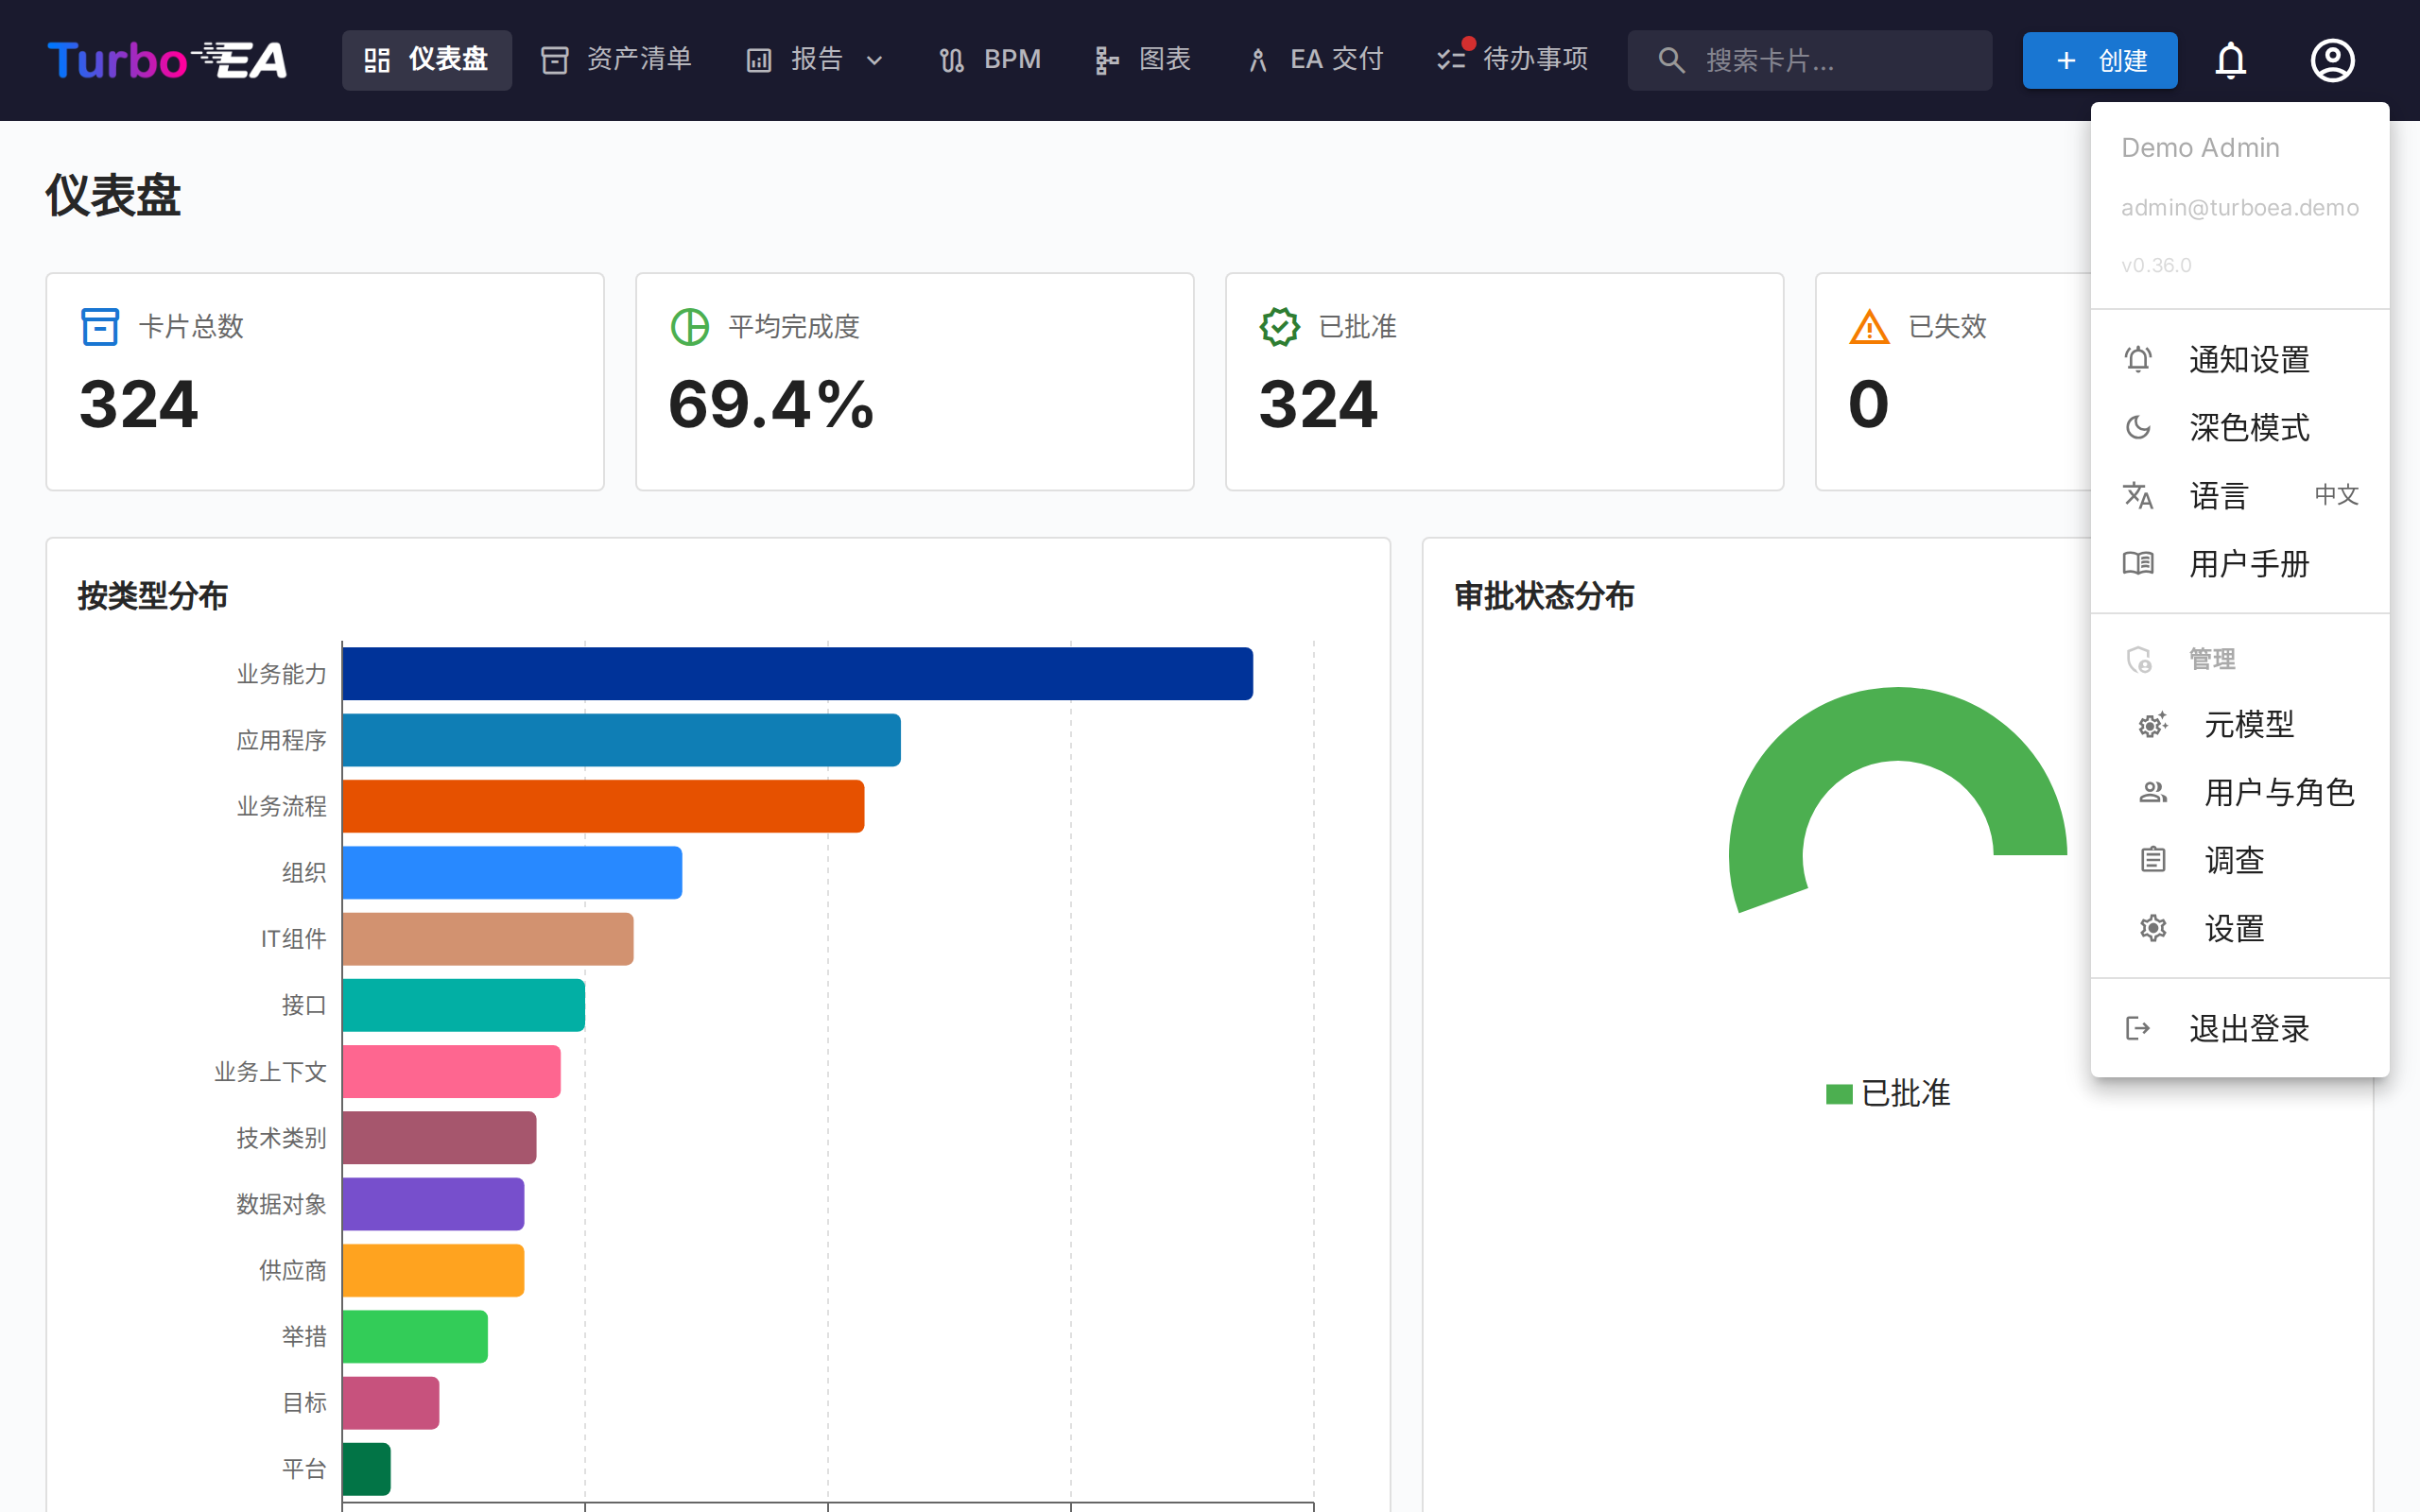Open the user account avatar icon
The height and width of the screenshot is (1512, 2420).
click(2332, 61)
